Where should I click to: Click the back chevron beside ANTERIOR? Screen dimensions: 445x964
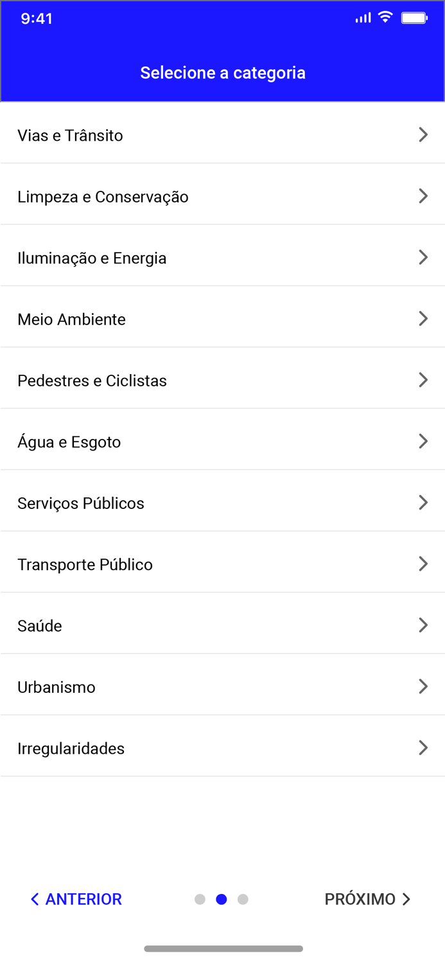[35, 899]
